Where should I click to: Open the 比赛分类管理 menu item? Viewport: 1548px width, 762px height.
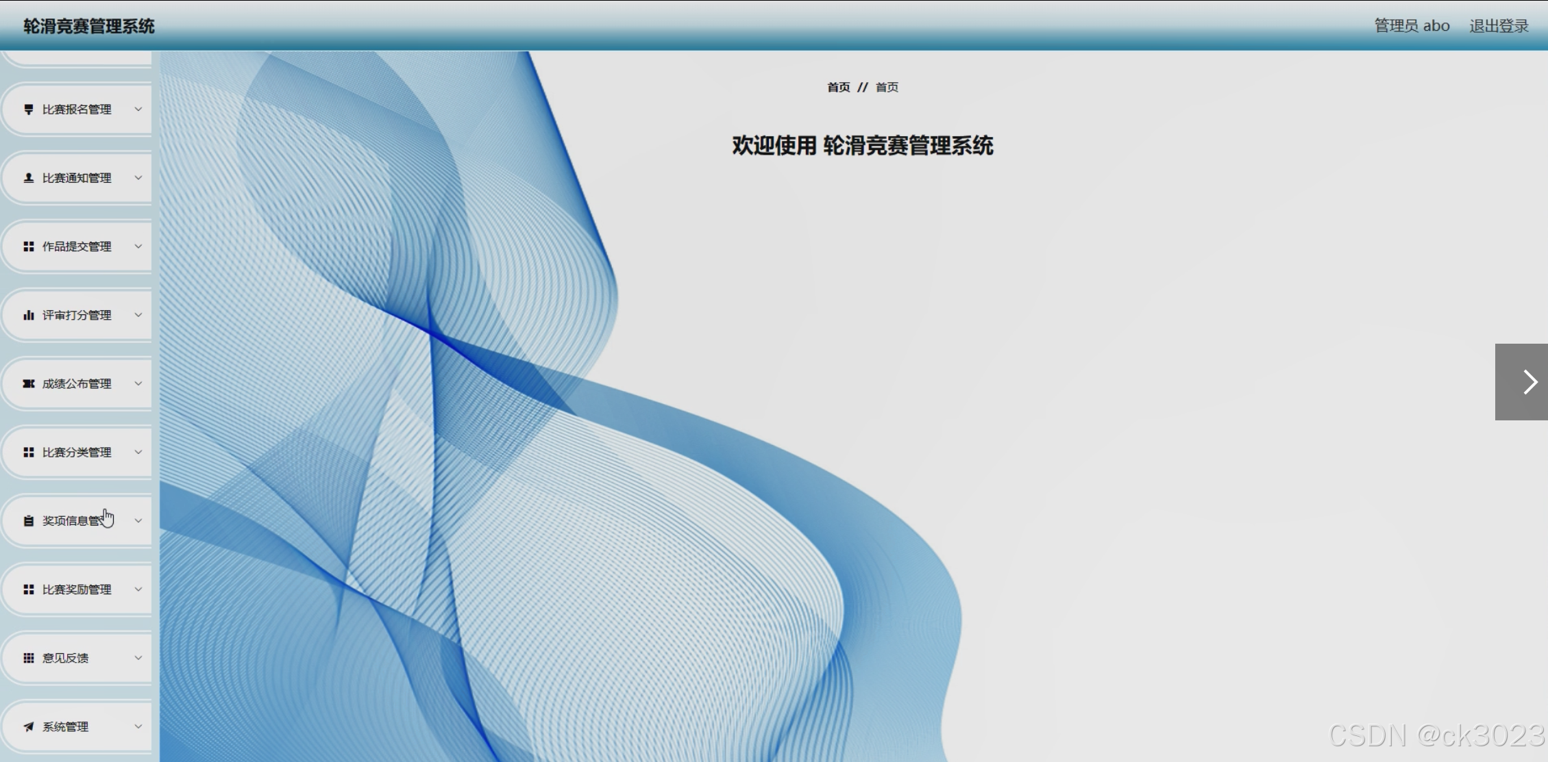point(77,452)
